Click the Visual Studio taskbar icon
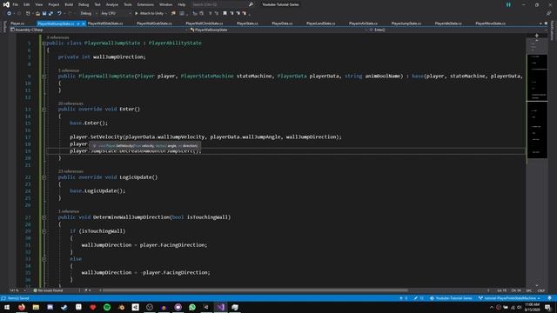Viewport: 557px width, 313px height. 220,307
